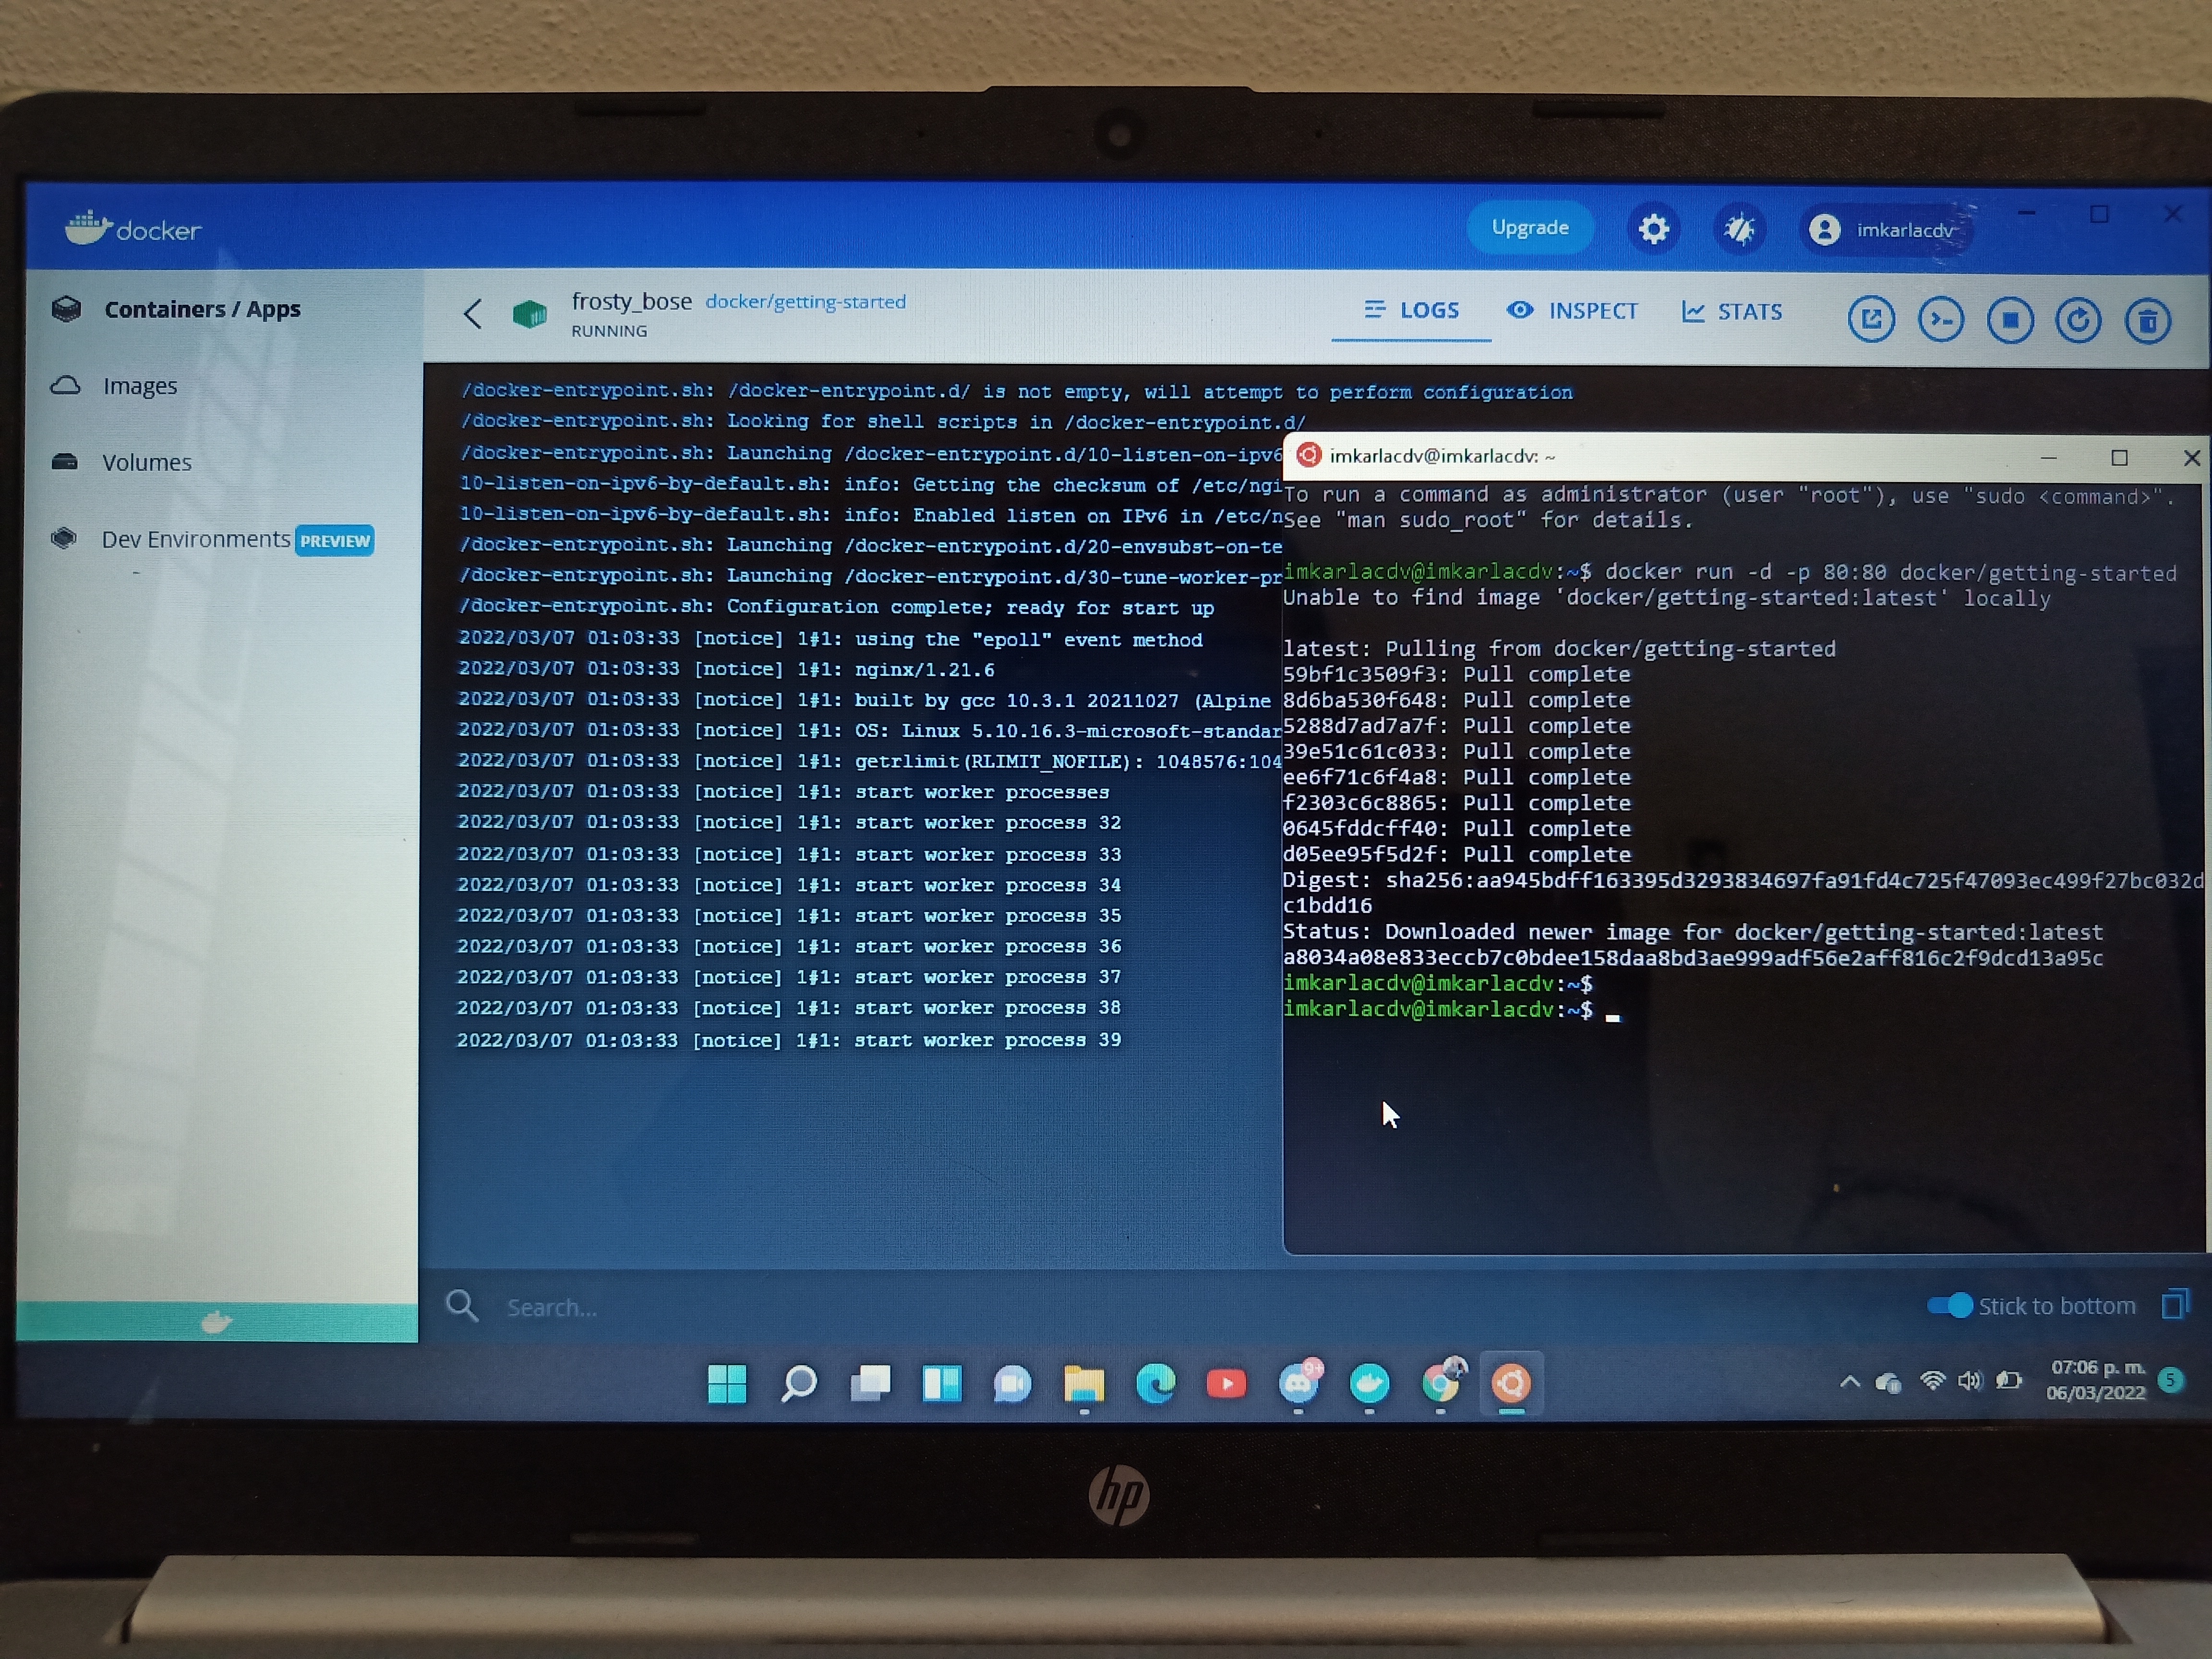Switch to the INSPECT tab

point(1572,311)
